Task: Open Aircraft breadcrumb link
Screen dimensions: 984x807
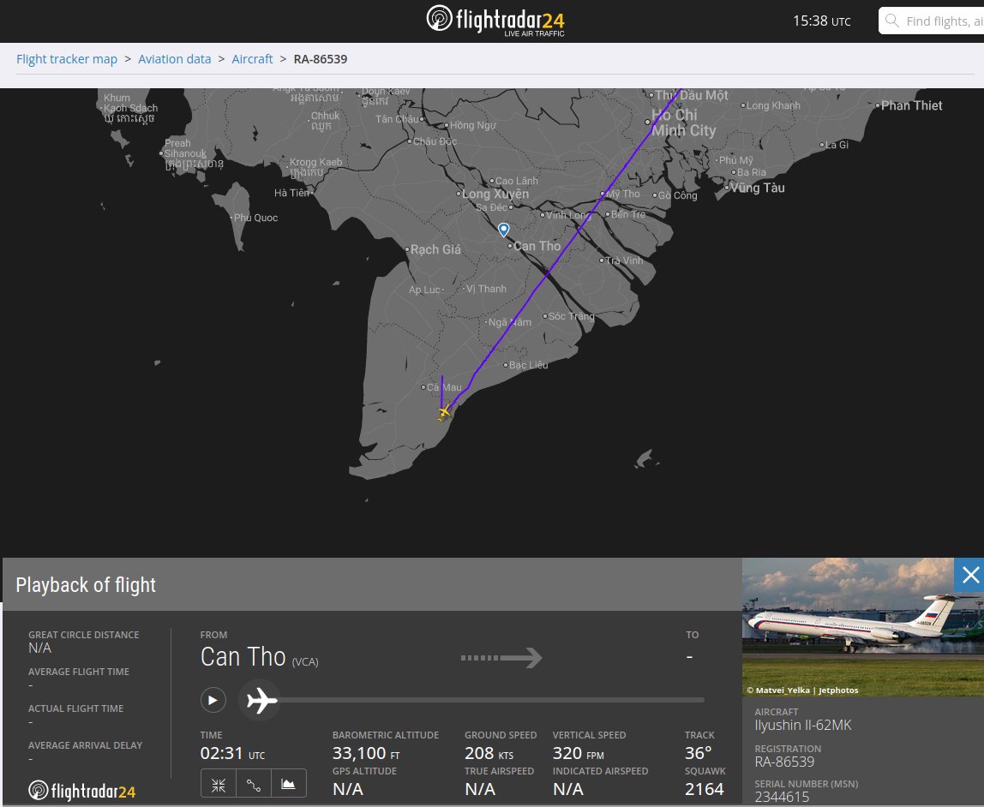Action: 252,59
